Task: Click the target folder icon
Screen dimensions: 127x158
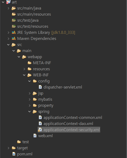Action: coord(14,148)
